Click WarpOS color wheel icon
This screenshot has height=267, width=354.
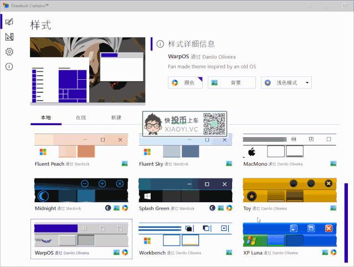[x=125, y=253]
